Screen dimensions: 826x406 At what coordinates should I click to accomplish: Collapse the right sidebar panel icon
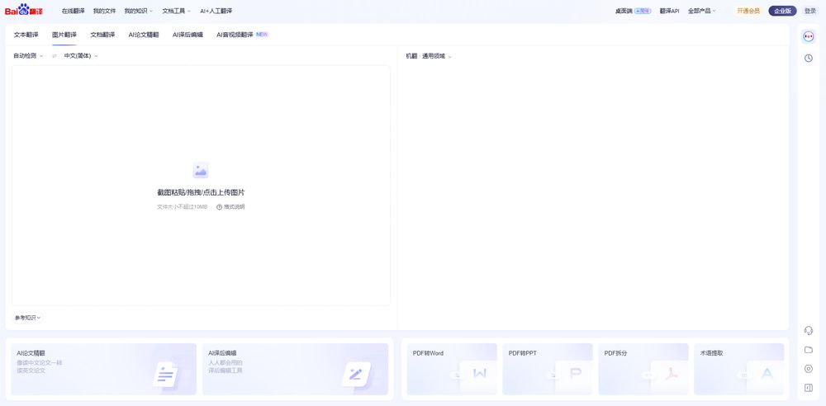809,388
